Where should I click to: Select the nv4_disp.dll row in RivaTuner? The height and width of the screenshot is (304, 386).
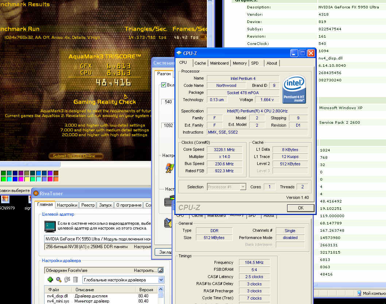tap(101, 296)
